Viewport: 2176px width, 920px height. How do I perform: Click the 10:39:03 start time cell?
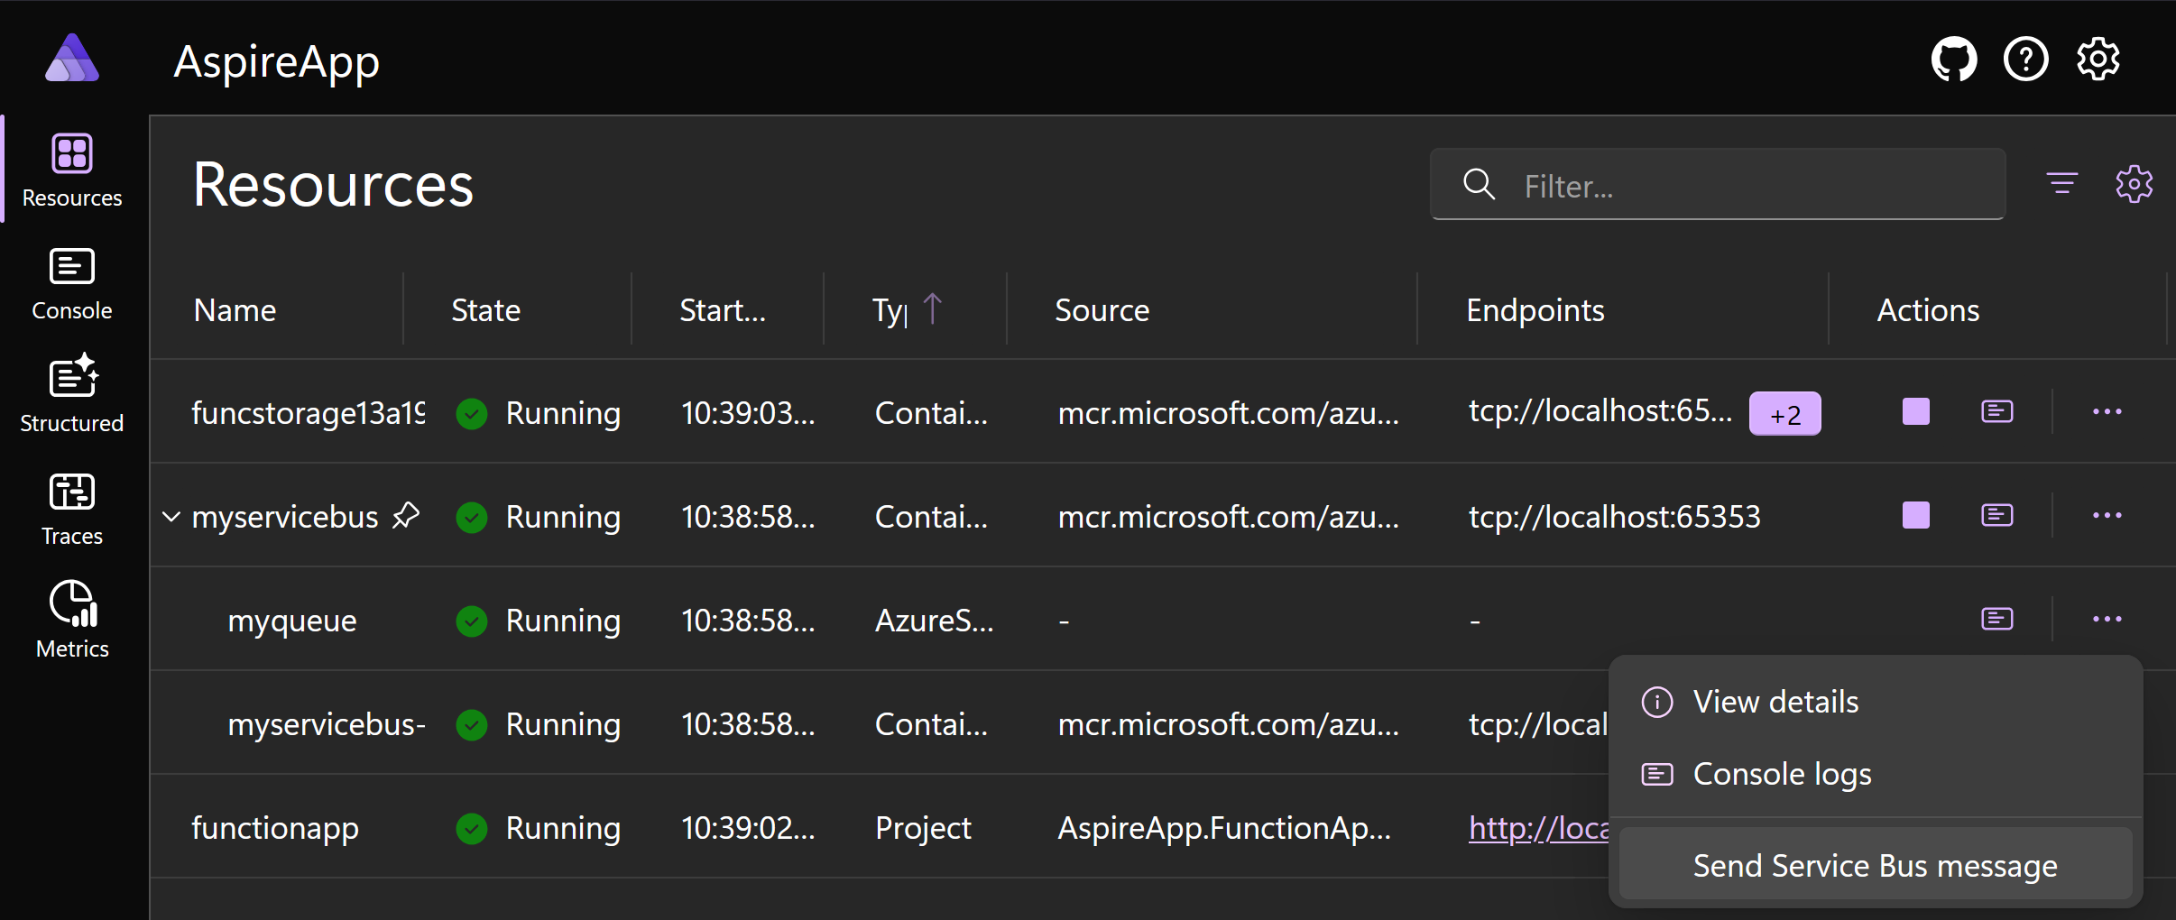click(x=748, y=413)
